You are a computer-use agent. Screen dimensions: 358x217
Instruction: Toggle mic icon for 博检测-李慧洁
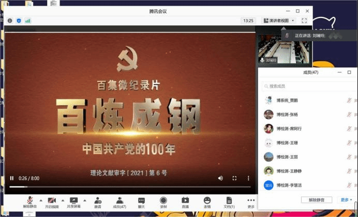pyautogui.click(x=349, y=185)
